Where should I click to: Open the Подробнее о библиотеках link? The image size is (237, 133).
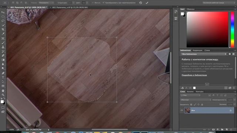tap(194, 75)
